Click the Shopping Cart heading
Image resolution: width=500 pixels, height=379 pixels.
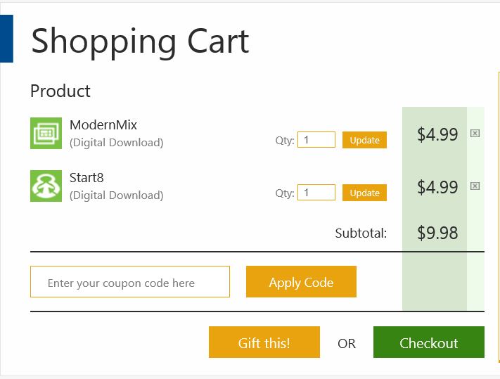tap(140, 41)
